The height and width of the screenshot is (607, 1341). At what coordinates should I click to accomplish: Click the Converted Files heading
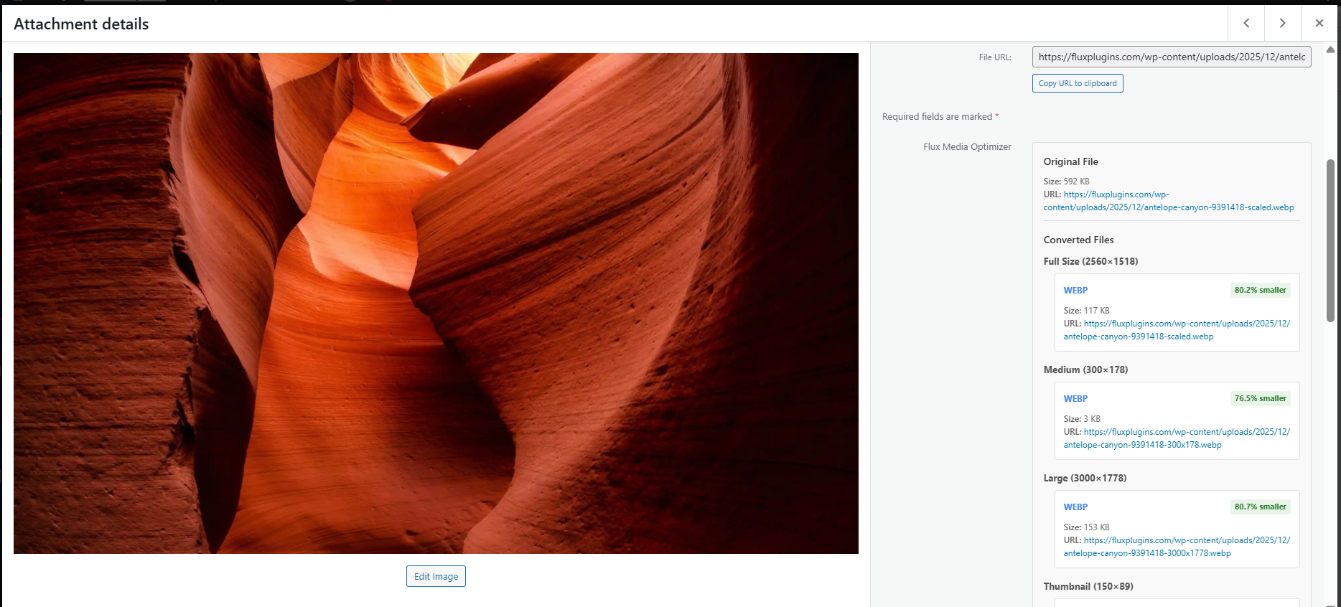click(1078, 240)
